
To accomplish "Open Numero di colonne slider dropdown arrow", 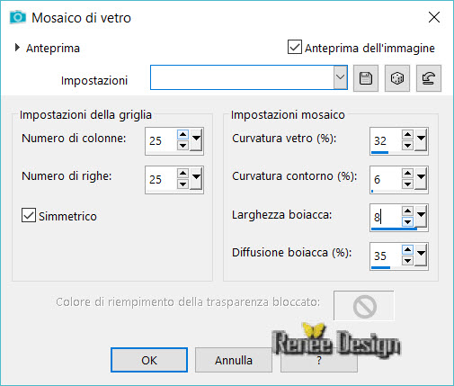I will pyautogui.click(x=196, y=139).
